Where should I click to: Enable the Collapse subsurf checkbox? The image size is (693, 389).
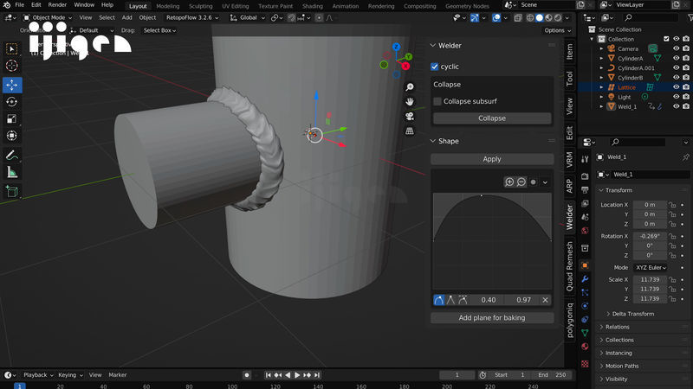(437, 101)
